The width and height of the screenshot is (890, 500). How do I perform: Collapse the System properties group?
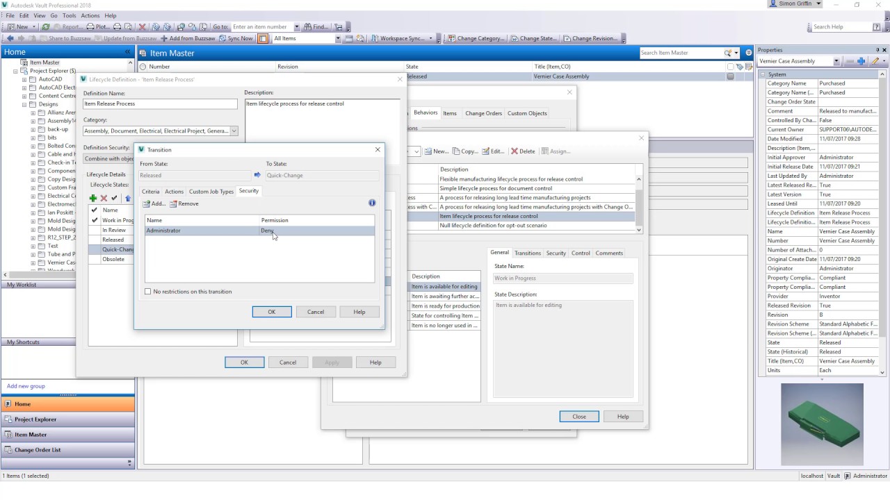coord(763,74)
